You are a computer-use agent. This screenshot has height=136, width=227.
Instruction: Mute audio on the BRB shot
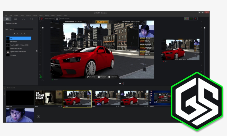[60, 106]
